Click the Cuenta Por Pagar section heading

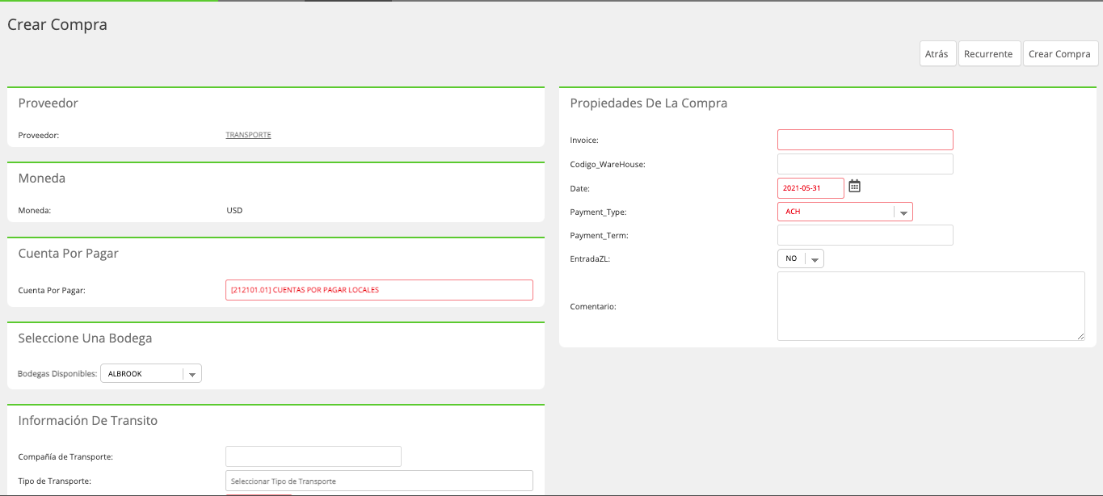tap(69, 254)
